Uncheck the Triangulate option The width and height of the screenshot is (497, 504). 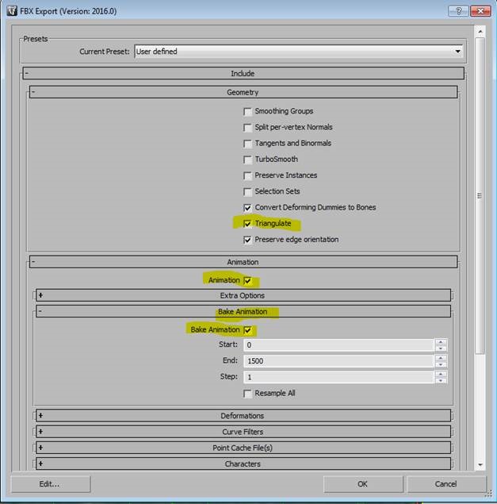click(x=247, y=224)
